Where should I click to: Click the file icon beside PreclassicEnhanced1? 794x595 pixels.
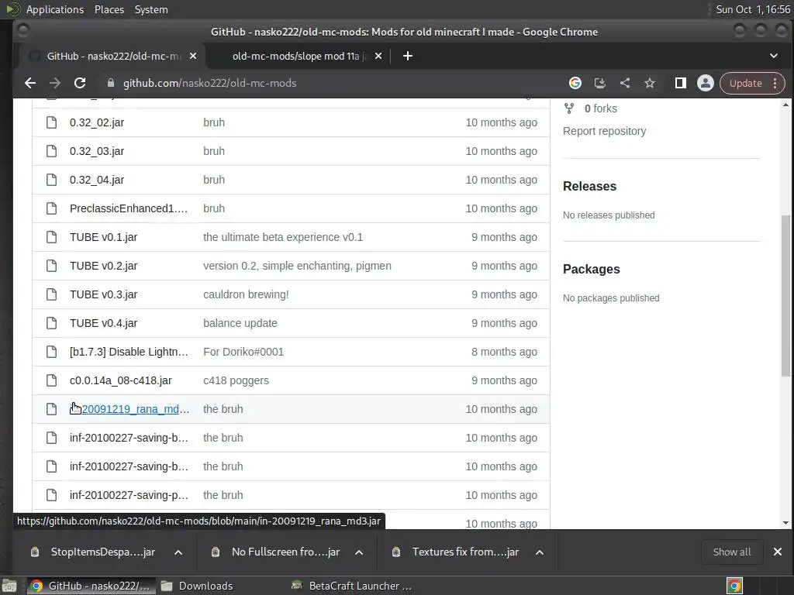[52, 208]
